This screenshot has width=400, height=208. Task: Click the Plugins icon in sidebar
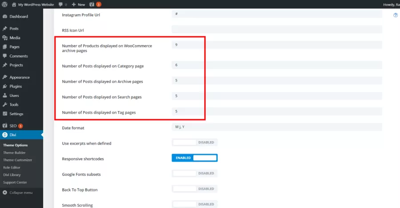click(x=4, y=86)
